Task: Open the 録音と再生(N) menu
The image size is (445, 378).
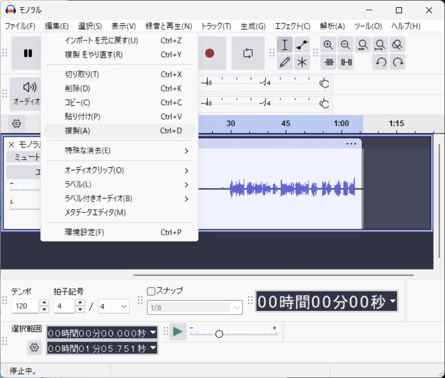Action: [169, 27]
